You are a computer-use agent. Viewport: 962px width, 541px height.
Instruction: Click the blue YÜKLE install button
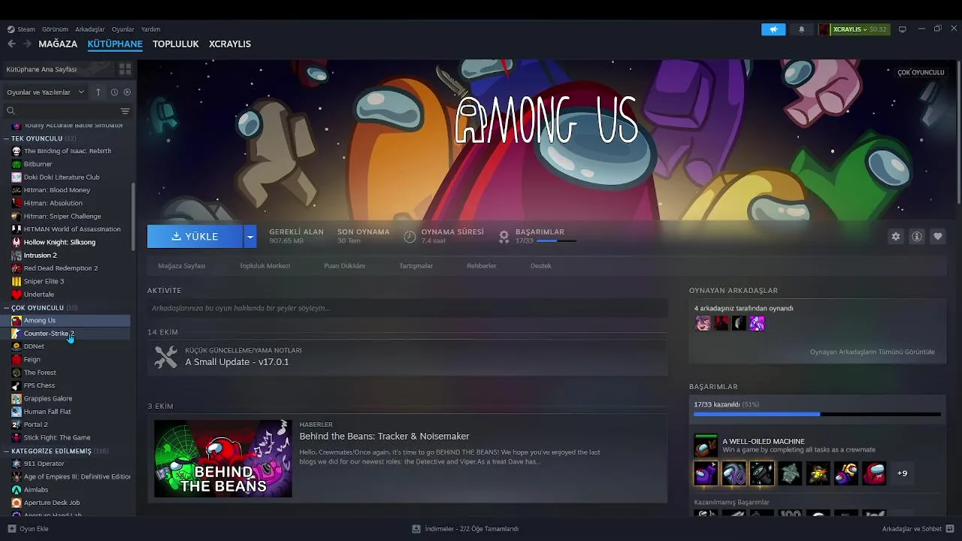[x=195, y=236]
